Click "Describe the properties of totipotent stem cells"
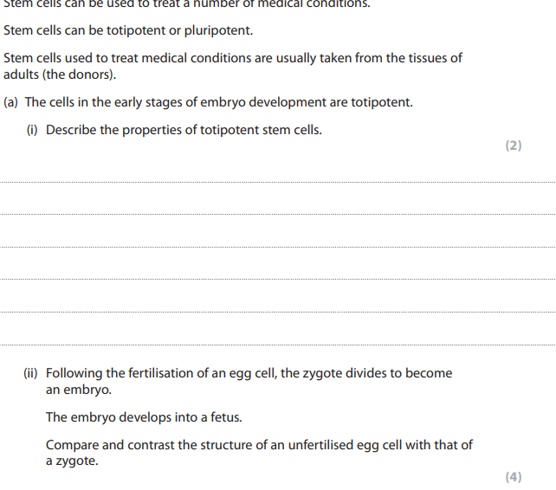Image resolution: width=556 pixels, height=490 pixels. (x=184, y=130)
